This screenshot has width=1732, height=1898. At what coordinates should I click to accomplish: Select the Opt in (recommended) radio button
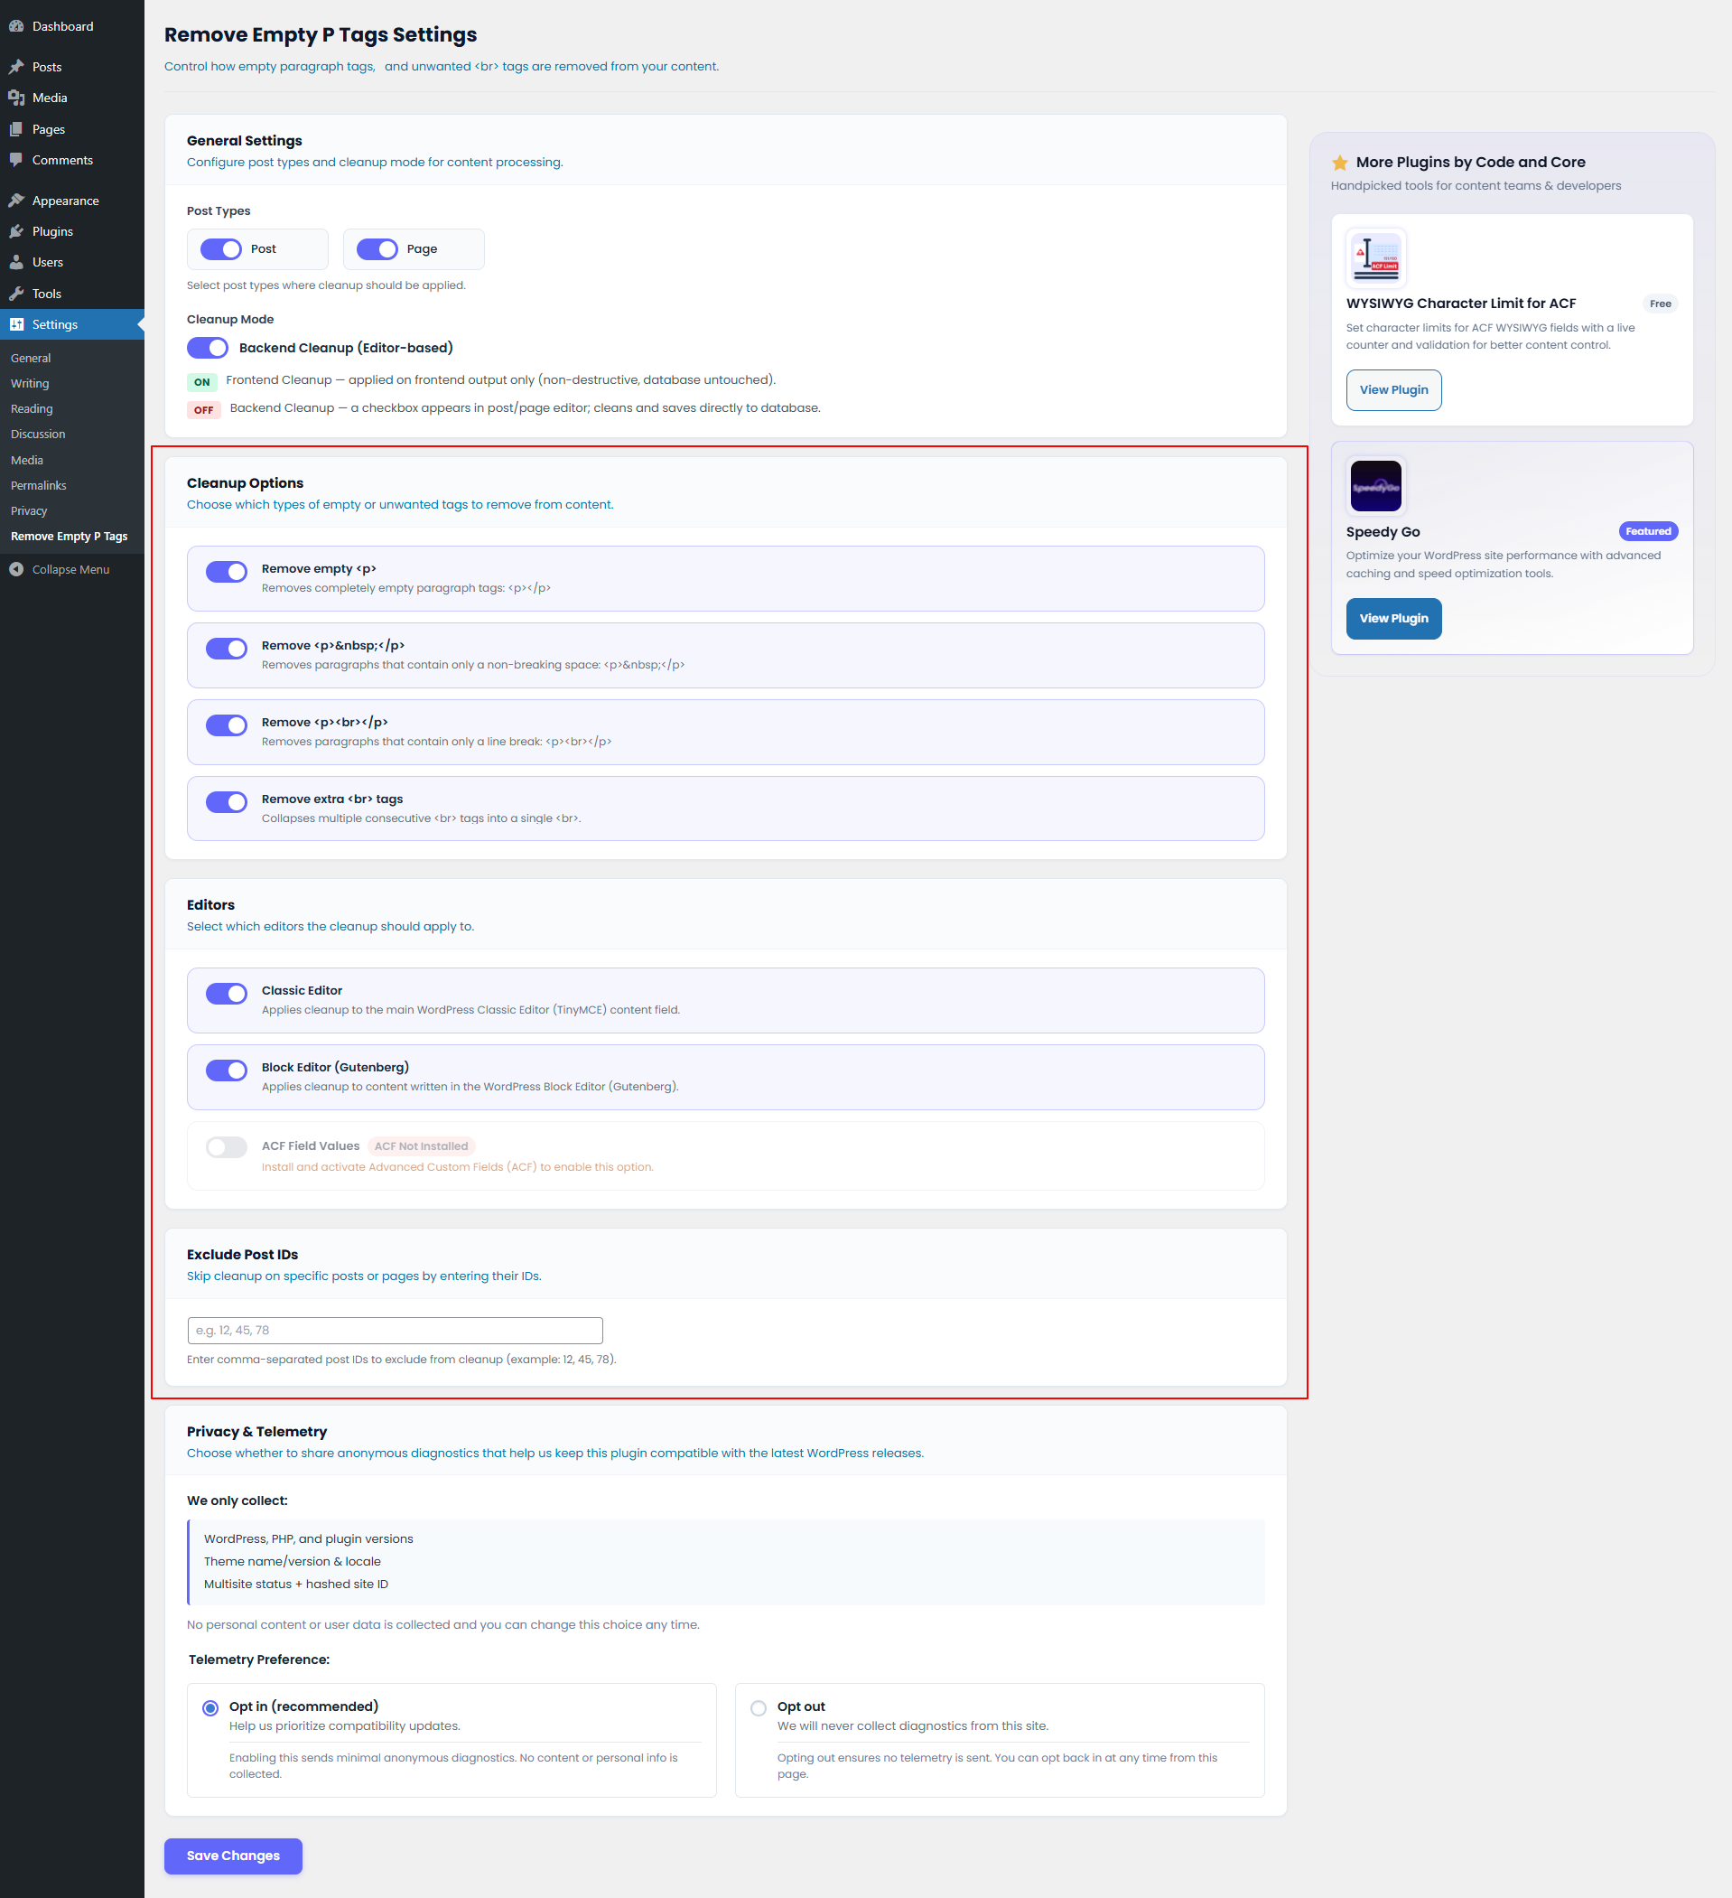pos(210,1707)
